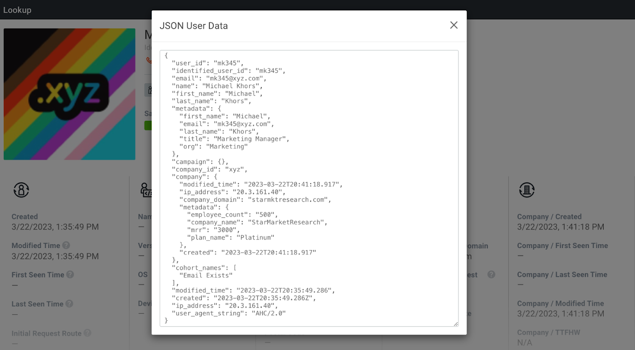The image size is (635, 350).
Task: Click the red phone icon under the profile name
Action: (x=149, y=60)
